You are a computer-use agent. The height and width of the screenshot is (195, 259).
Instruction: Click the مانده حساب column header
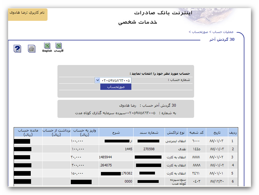click(28, 132)
